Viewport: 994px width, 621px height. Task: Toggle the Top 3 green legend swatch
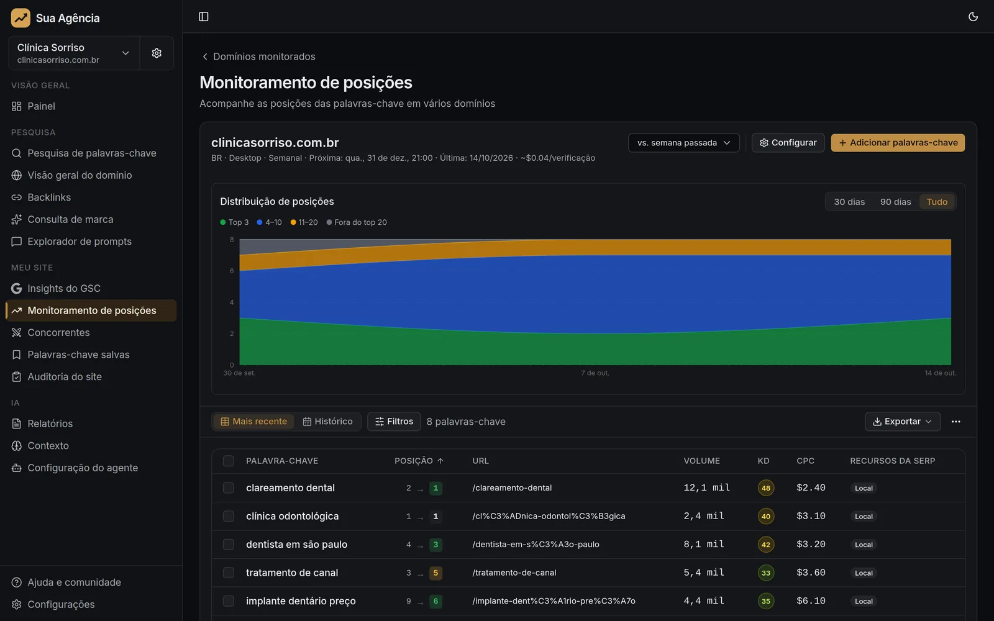(223, 222)
